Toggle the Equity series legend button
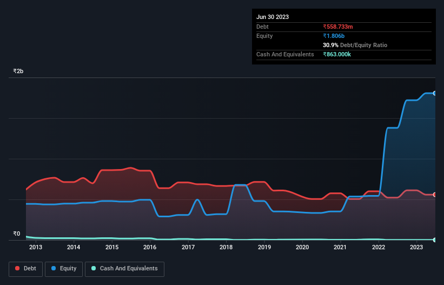 pyautogui.click(x=64, y=269)
